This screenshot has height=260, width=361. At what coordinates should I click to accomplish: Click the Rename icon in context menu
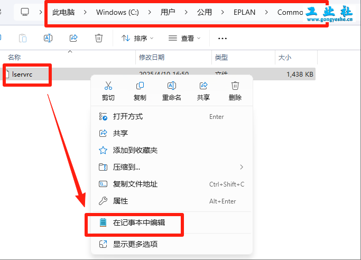coord(172,86)
